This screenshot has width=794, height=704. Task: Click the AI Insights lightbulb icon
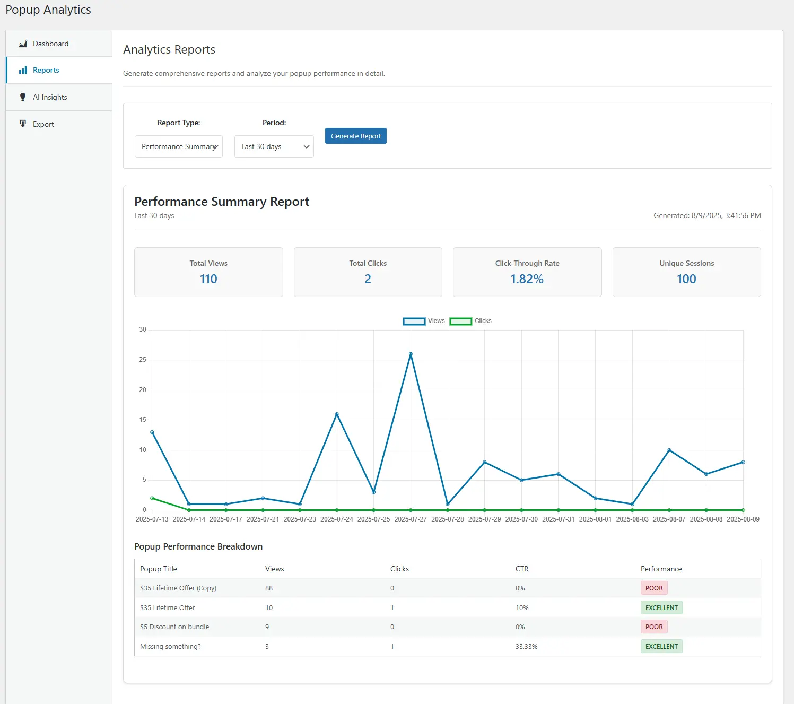click(23, 97)
